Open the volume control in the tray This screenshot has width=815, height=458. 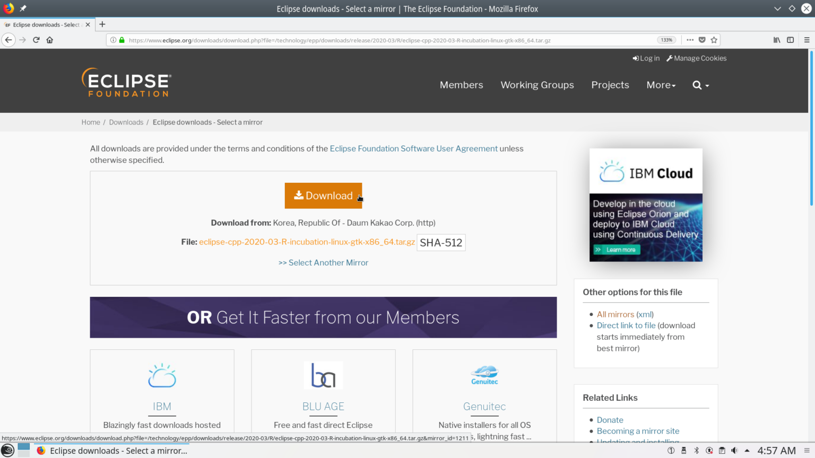pyautogui.click(x=735, y=450)
